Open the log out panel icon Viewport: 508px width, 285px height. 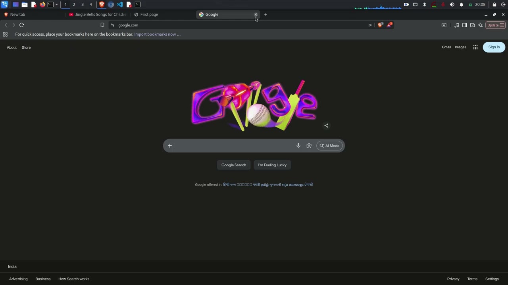[503, 4]
